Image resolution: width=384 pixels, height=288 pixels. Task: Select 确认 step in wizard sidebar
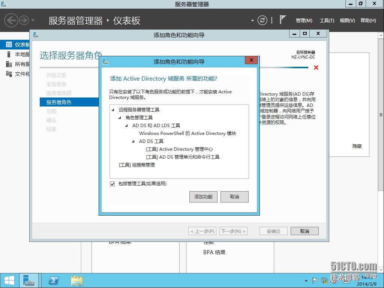[x=51, y=120]
